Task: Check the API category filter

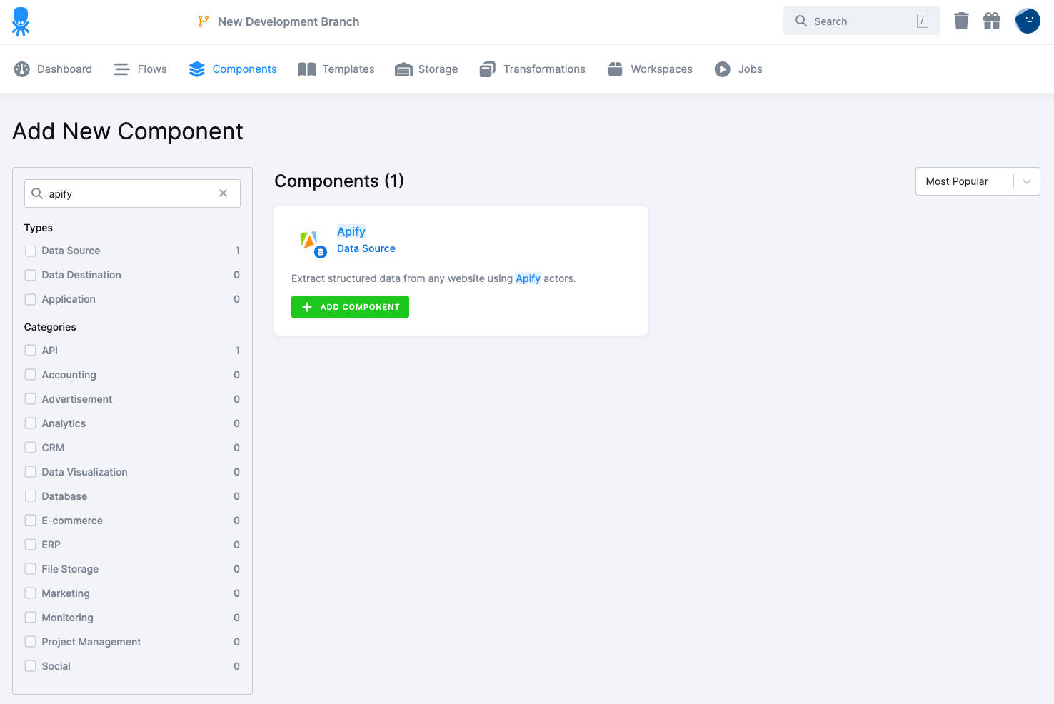Action: click(x=30, y=351)
